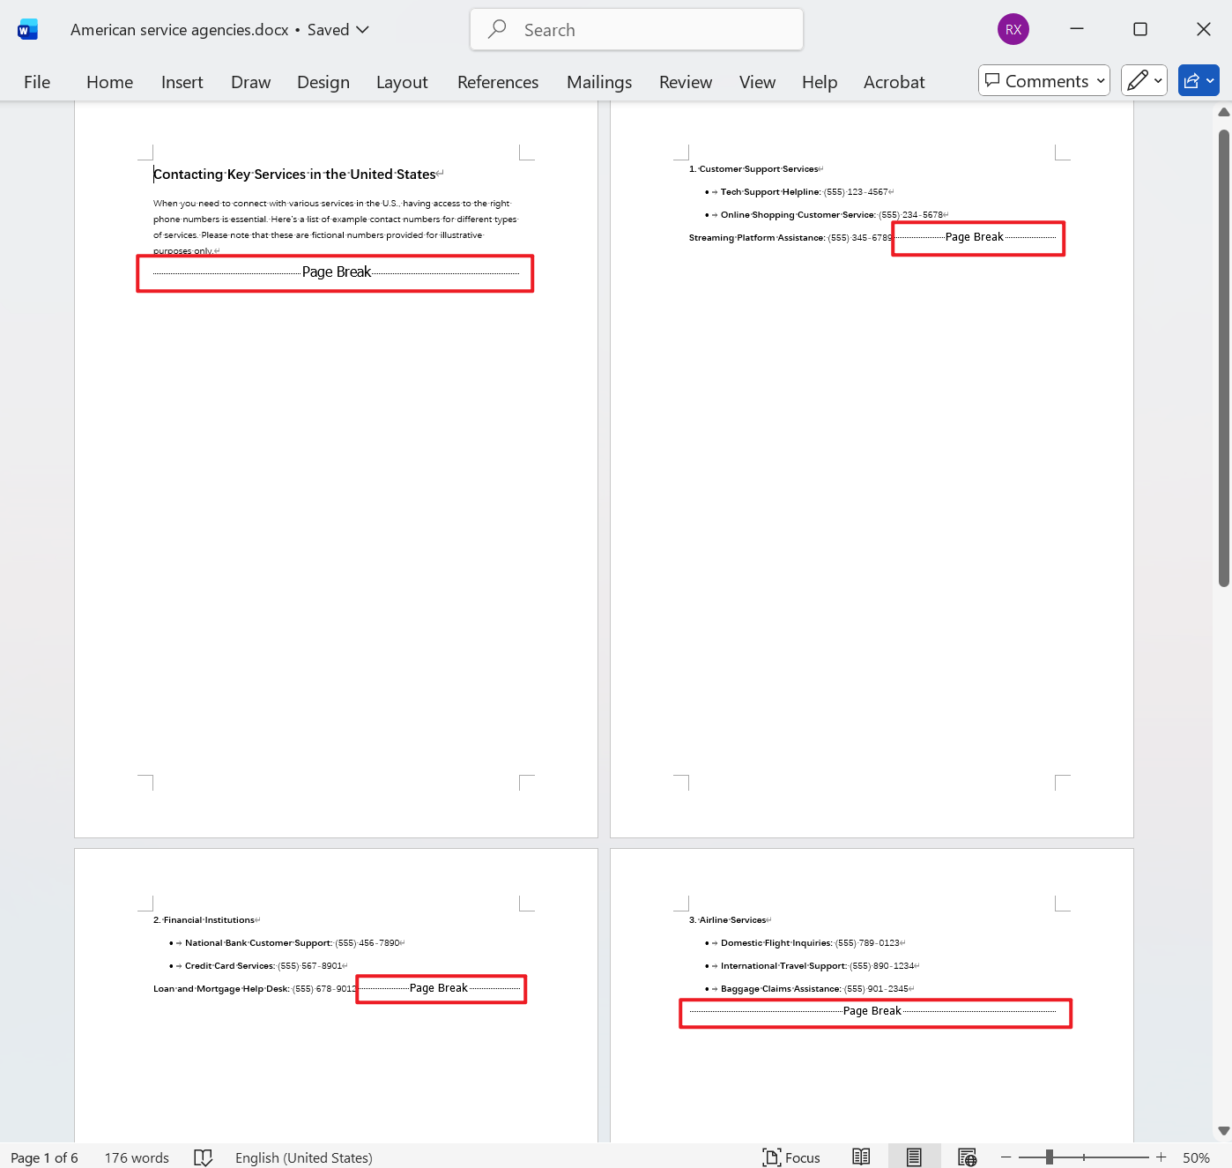This screenshot has height=1168, width=1232.
Task: Switch to Read Mode view
Action: [x=861, y=1157]
